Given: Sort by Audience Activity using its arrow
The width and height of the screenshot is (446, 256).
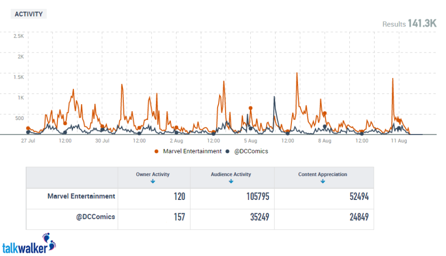Looking at the screenshot, I should 231,182.
